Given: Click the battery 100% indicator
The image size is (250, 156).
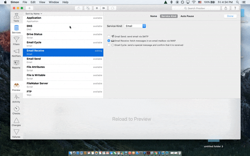Looking at the screenshot, I should [209, 2].
